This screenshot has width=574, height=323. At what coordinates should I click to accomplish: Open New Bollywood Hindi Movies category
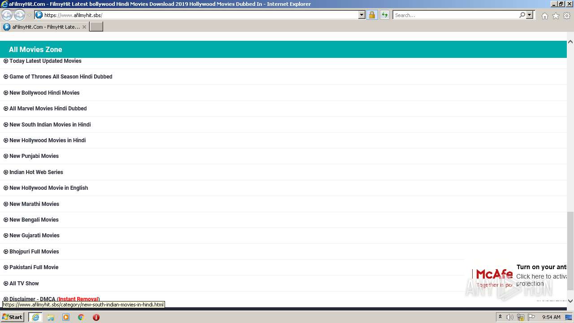(x=44, y=93)
